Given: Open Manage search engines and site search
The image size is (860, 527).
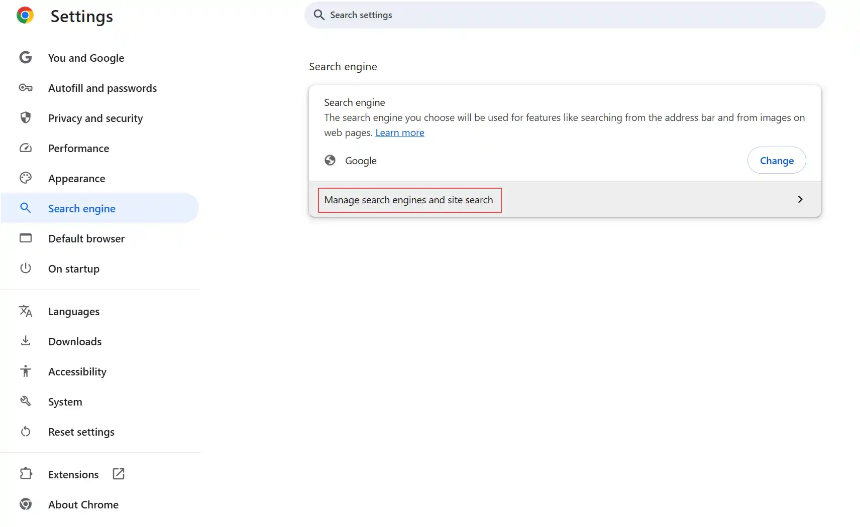Looking at the screenshot, I should 409,200.
